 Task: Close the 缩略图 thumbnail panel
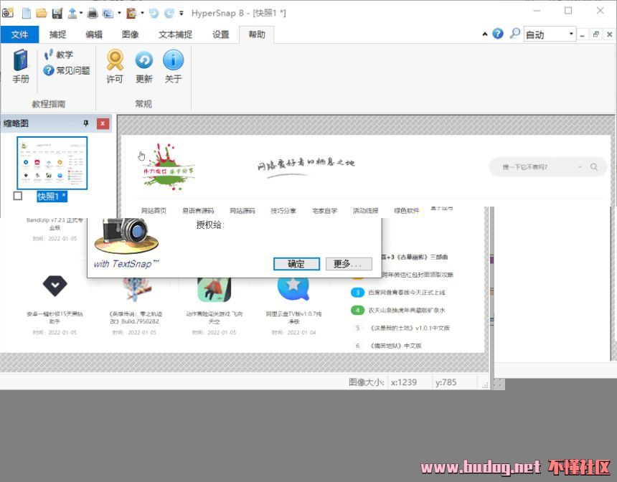click(103, 123)
